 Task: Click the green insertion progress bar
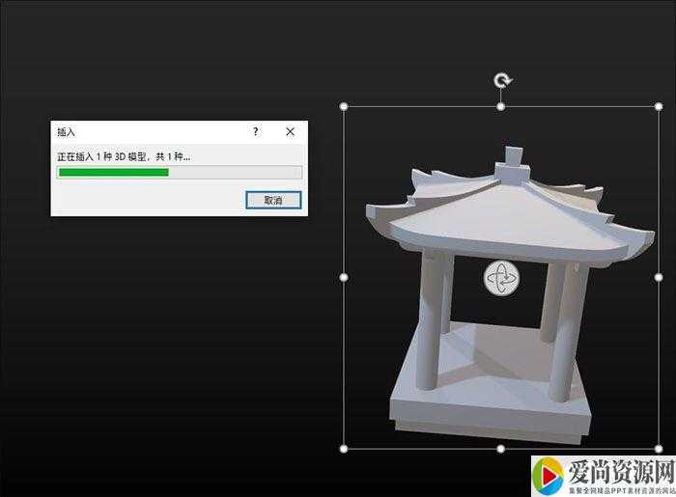pos(114,173)
